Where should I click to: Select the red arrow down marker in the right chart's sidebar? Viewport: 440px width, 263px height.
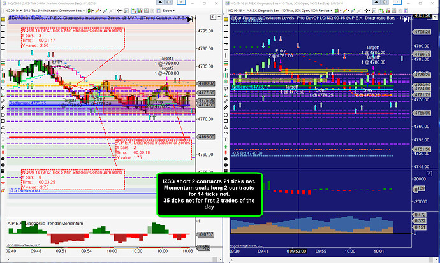tap(226, 153)
